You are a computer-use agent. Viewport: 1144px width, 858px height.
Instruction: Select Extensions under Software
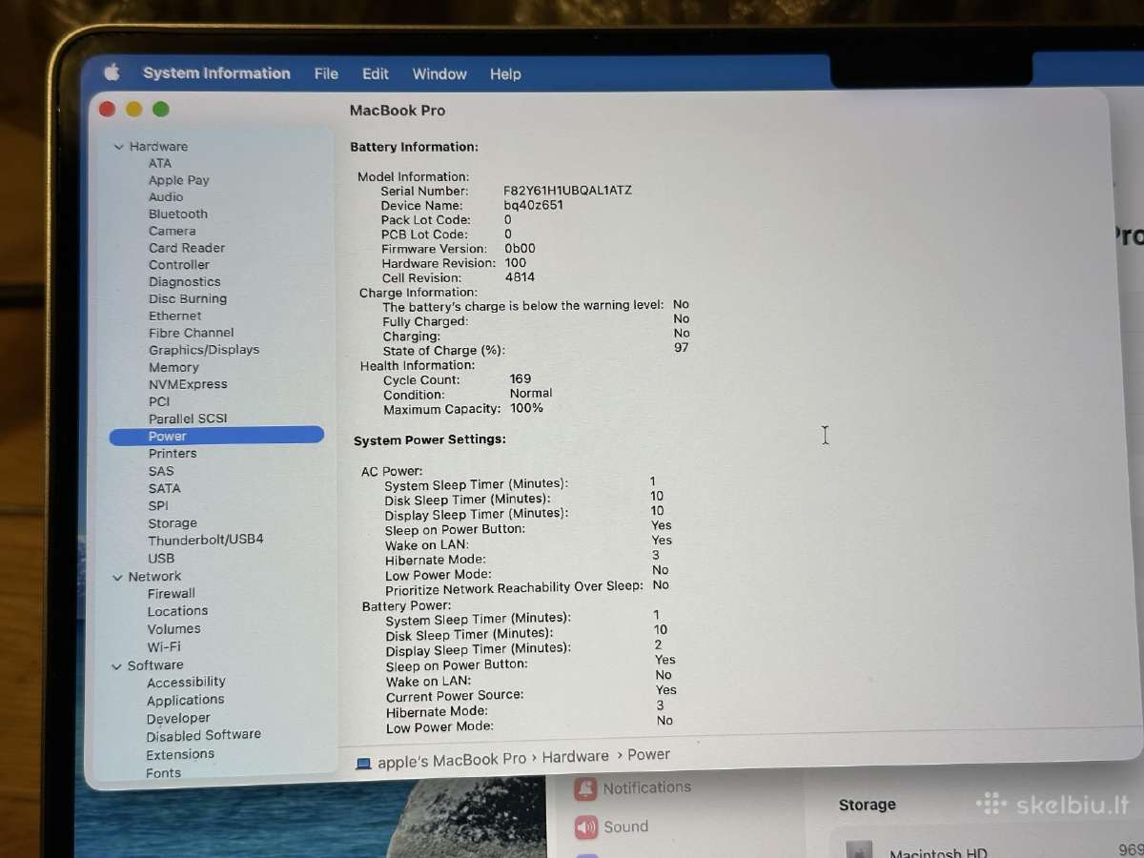(180, 754)
